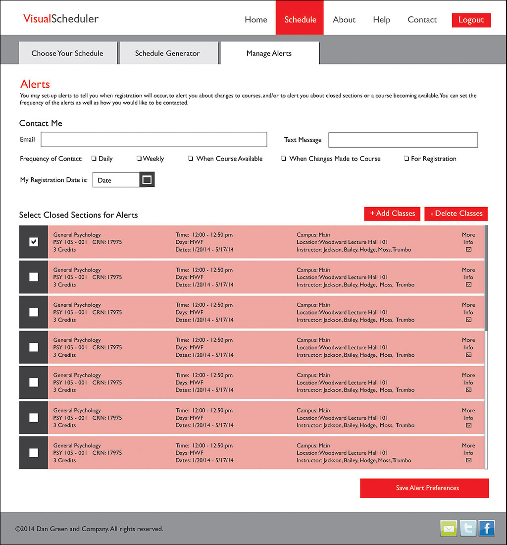Open More Info icon on last class row
The height and width of the screenshot is (545, 507).
[x=468, y=461]
